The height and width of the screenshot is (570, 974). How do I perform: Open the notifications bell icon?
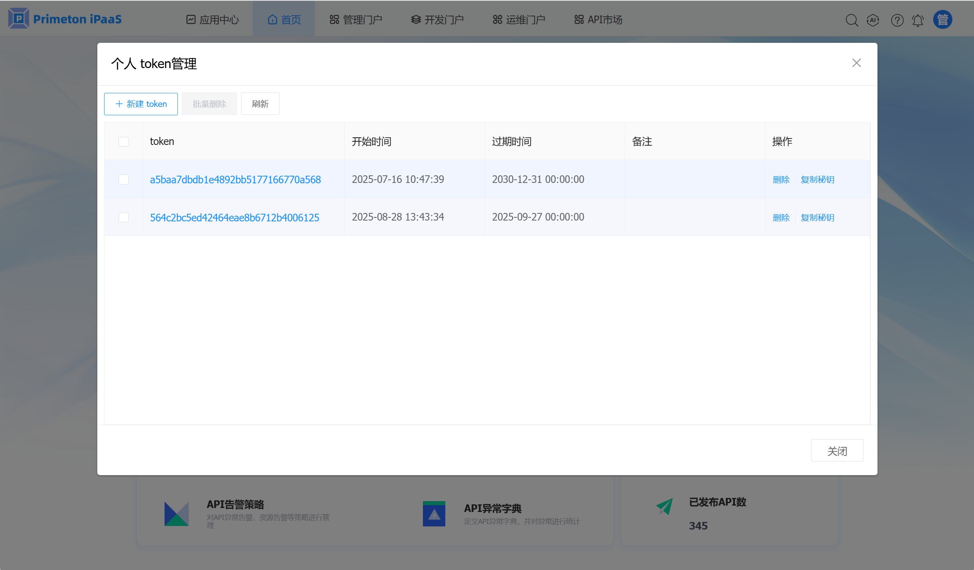click(x=918, y=20)
